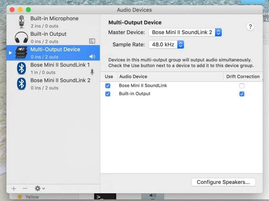Click the system alert icon on Built-in Output row
The image size is (269, 201).
pyautogui.click(x=92, y=41)
